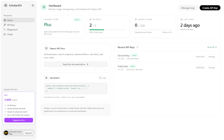This screenshot has width=224, height=140.
Task: Click the Usage bar chart icon
Action: pos(5,34)
